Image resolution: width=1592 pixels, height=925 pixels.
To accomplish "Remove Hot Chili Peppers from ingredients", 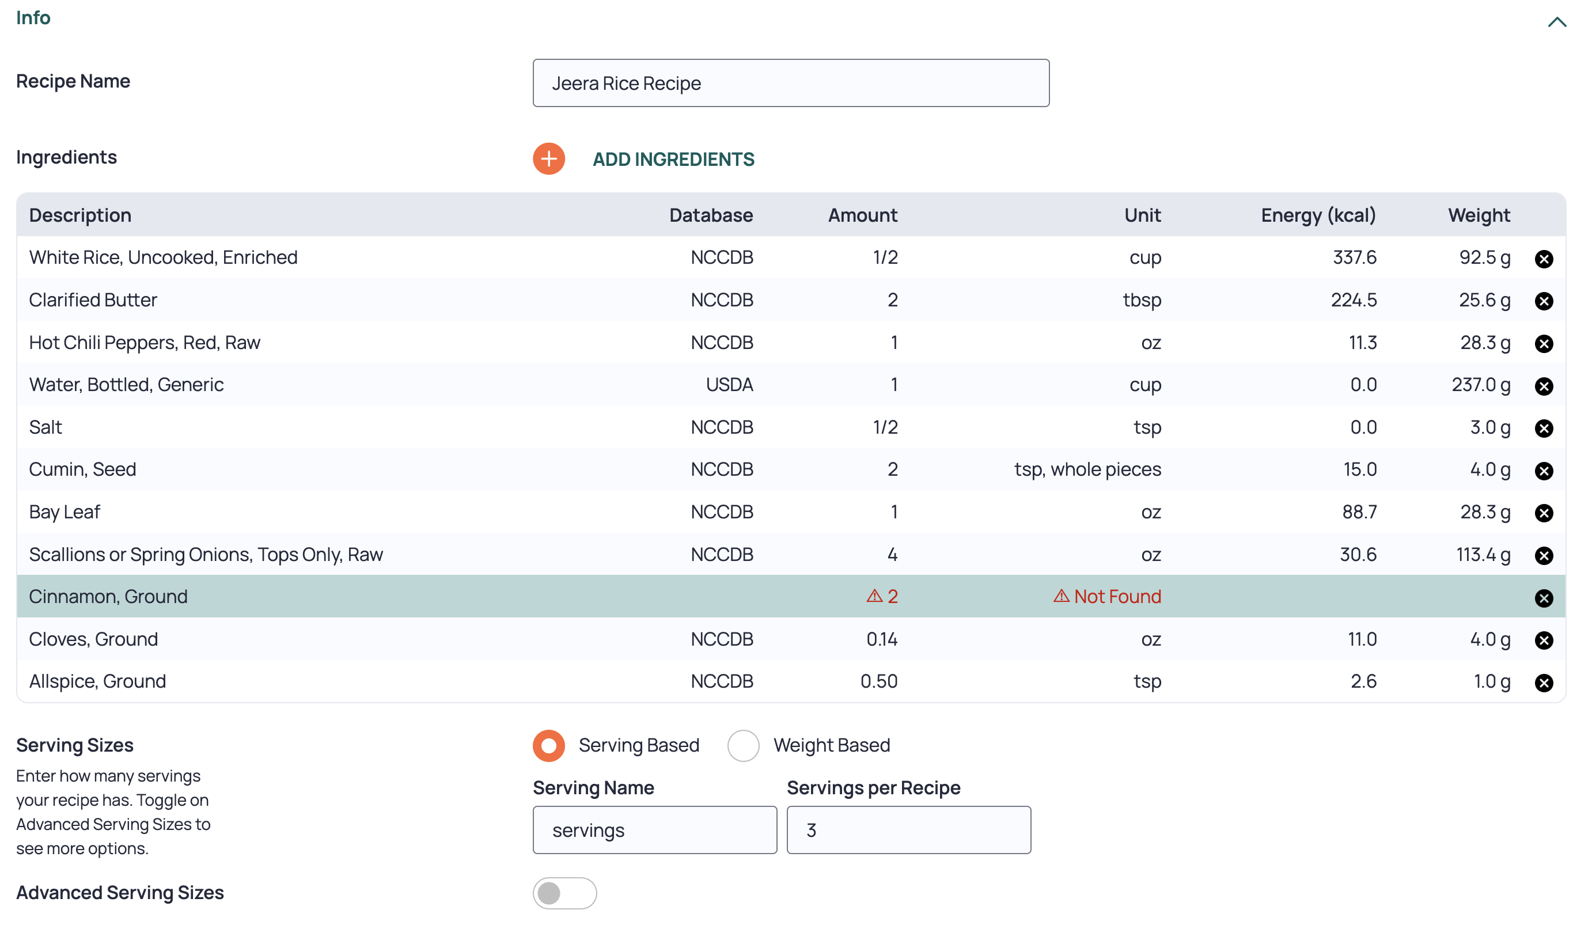I will point(1544,344).
